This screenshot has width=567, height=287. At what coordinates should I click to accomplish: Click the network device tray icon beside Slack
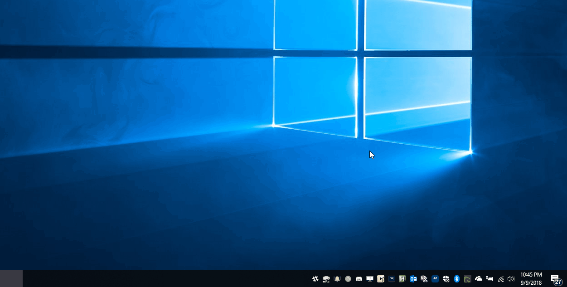click(326, 279)
